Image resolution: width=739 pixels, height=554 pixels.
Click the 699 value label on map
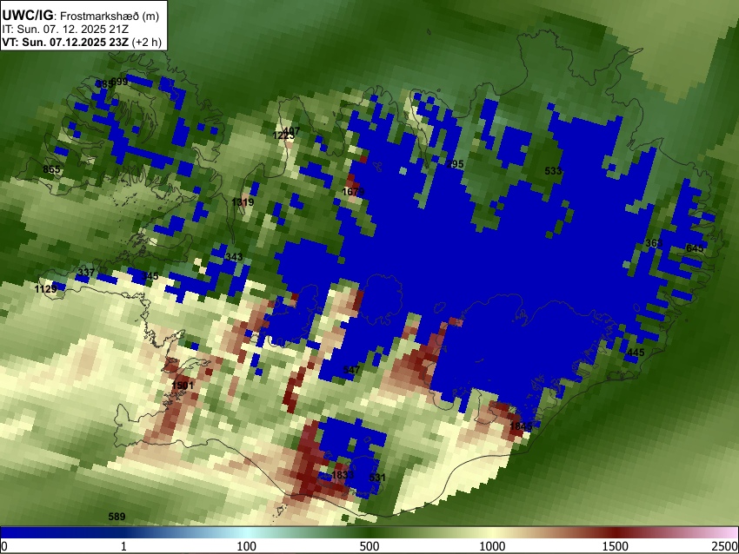click(119, 82)
